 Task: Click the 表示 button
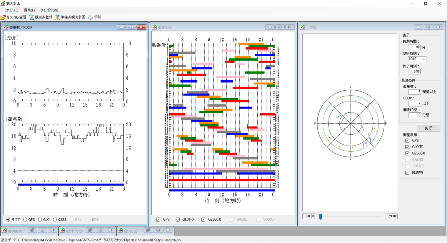pyautogui.click(x=428, y=128)
